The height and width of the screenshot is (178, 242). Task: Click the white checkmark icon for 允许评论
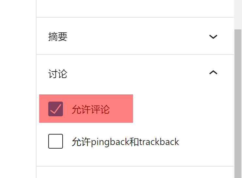pos(55,109)
